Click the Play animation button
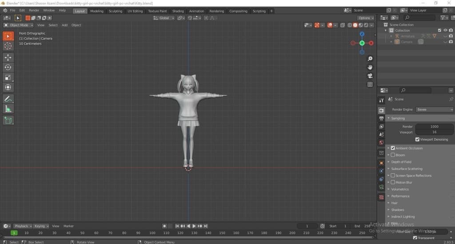Screen dimensions: 455x244 (194, 226)
